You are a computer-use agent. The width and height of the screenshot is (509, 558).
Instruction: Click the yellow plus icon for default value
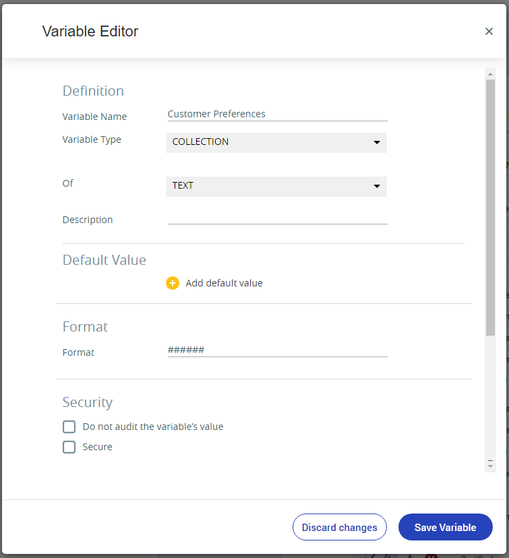point(173,283)
